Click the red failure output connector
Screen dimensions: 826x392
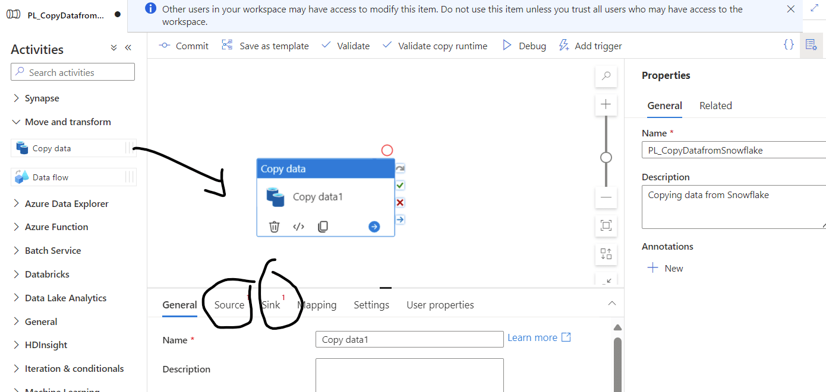pyautogui.click(x=400, y=203)
